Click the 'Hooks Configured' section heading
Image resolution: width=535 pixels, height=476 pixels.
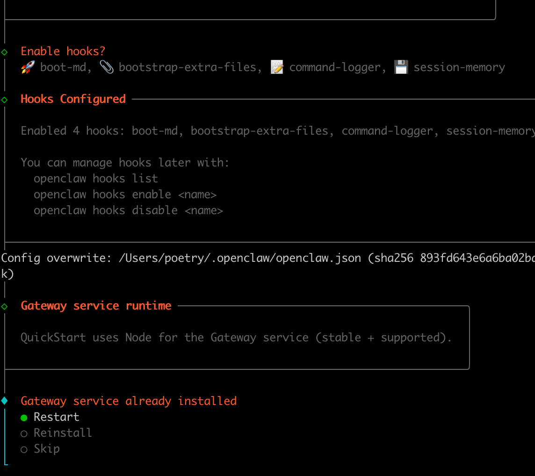tap(73, 99)
